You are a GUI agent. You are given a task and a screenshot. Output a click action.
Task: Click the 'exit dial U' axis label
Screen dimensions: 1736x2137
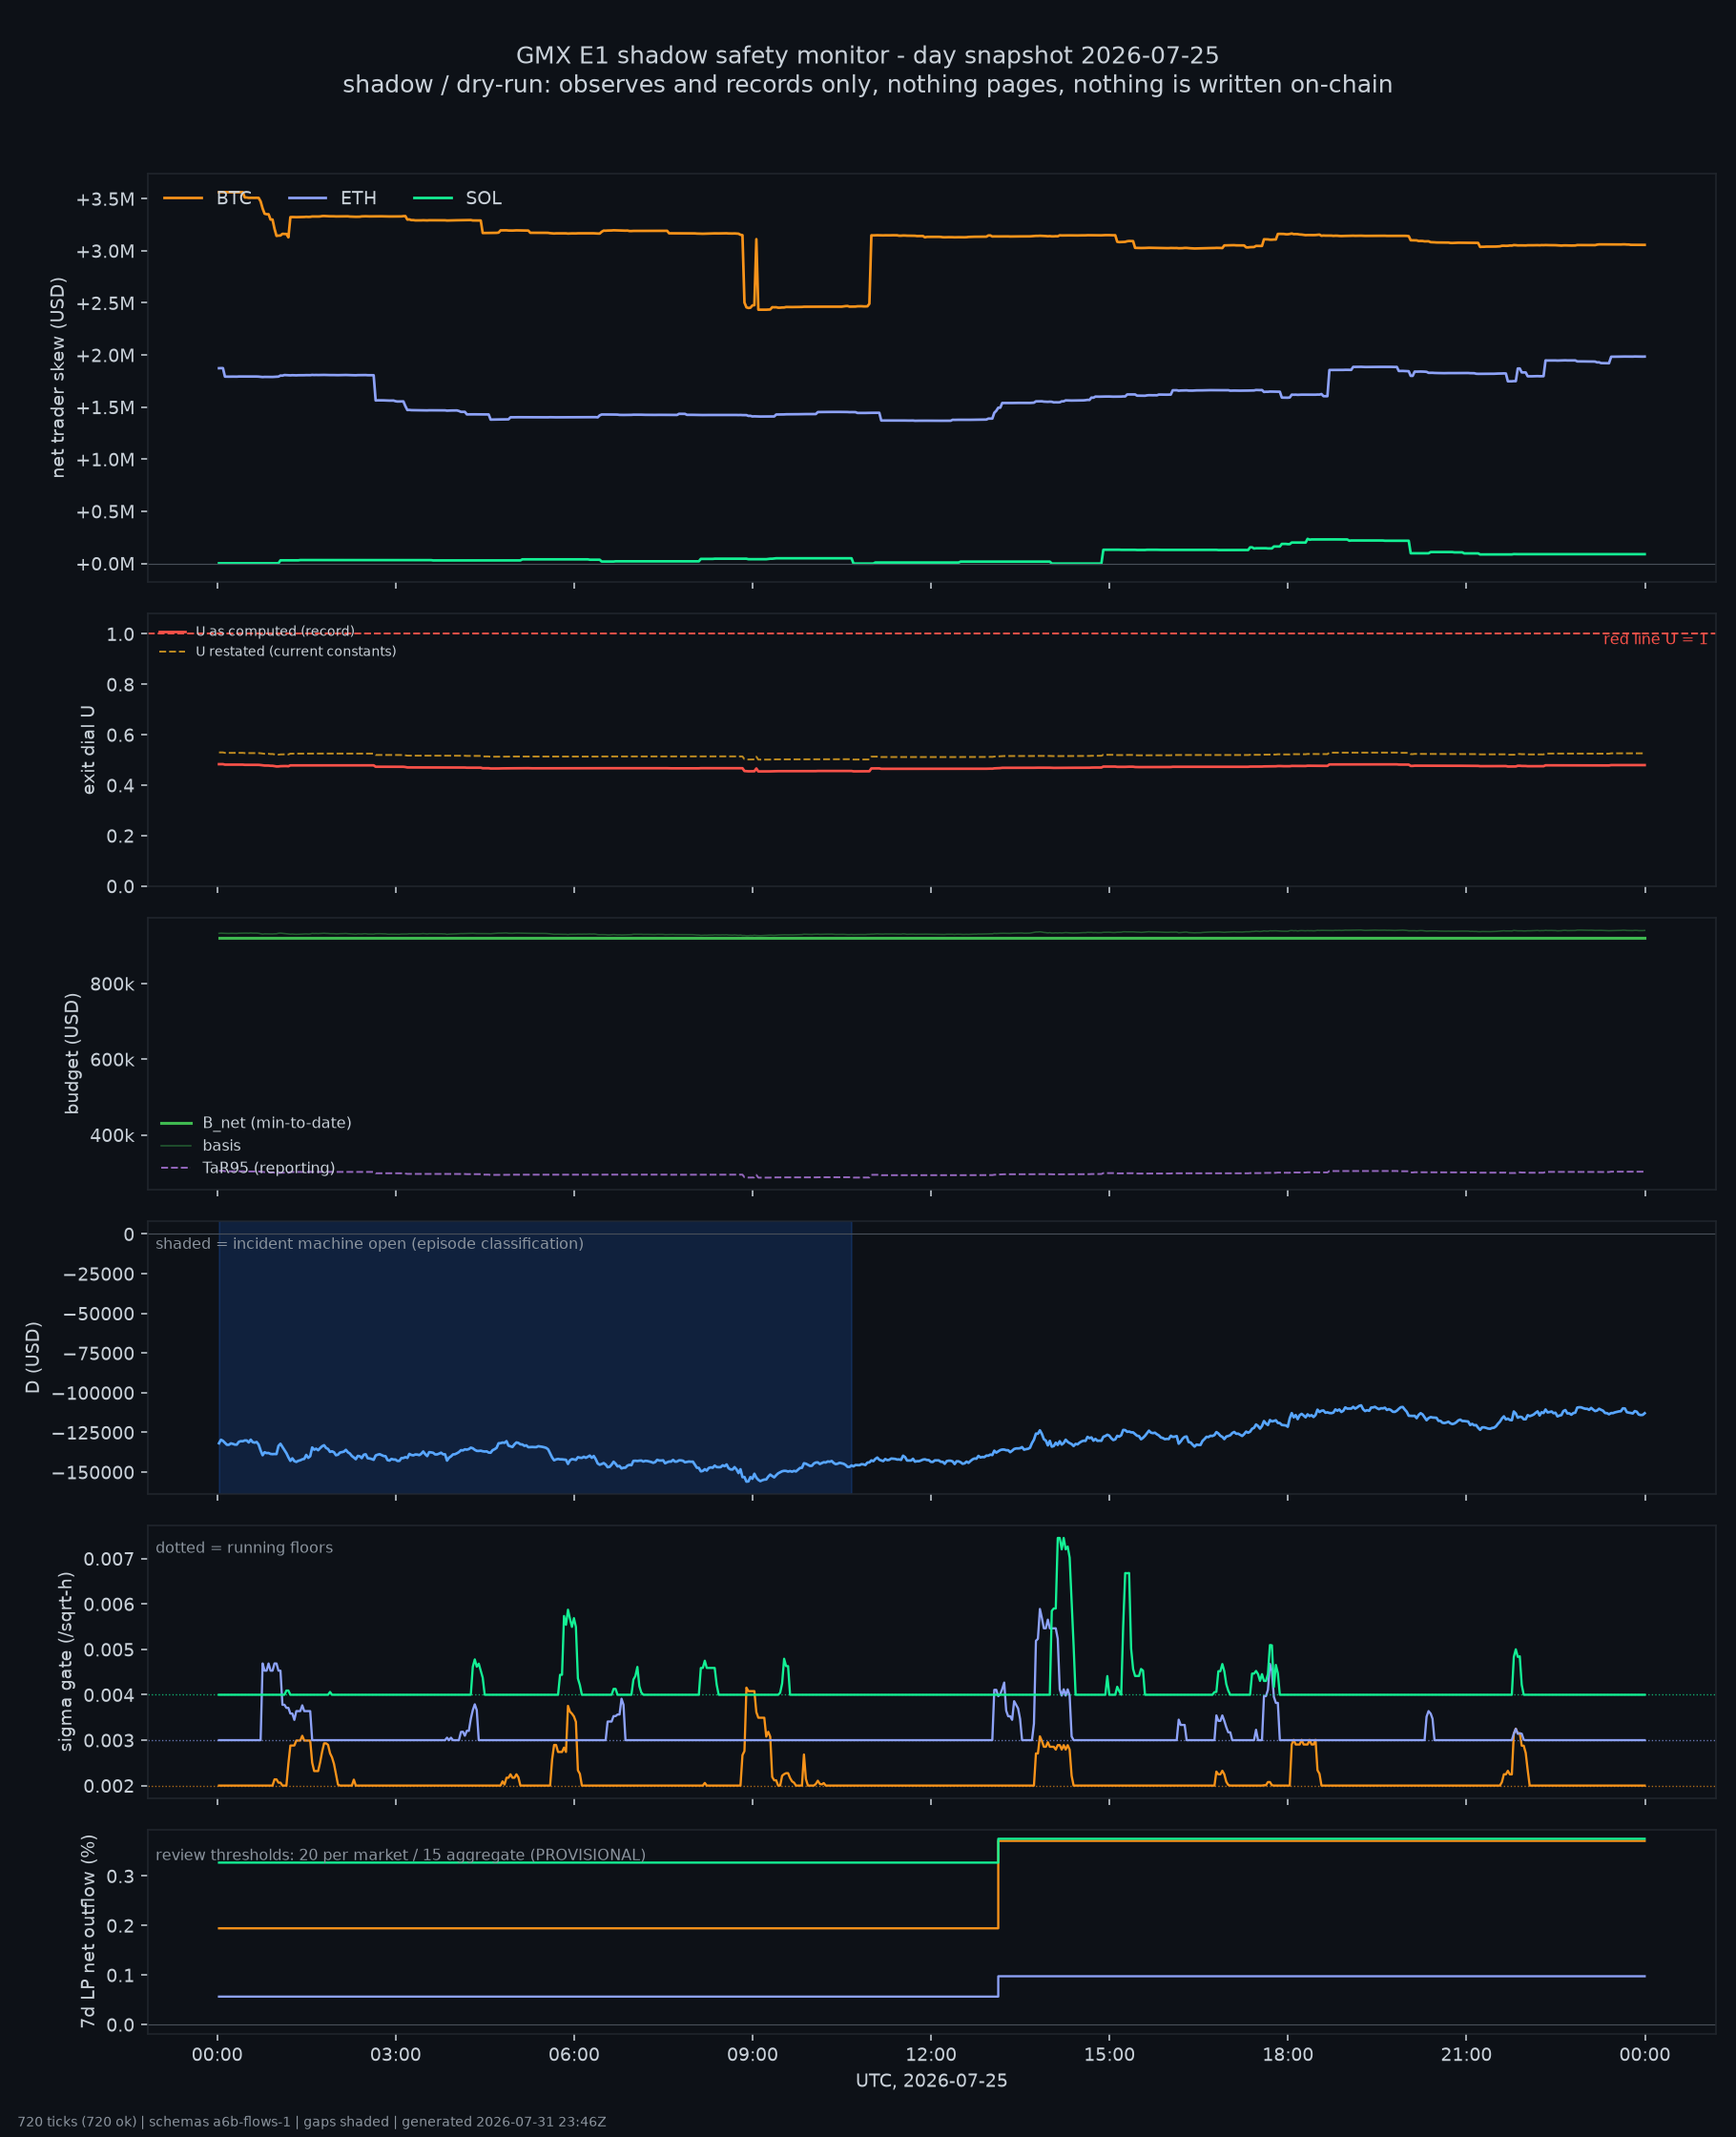click(x=88, y=750)
